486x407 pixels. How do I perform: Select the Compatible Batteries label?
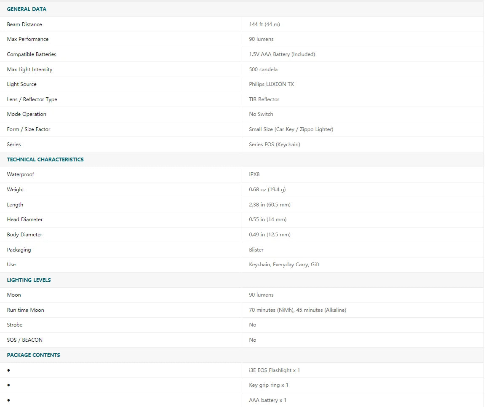32,54
